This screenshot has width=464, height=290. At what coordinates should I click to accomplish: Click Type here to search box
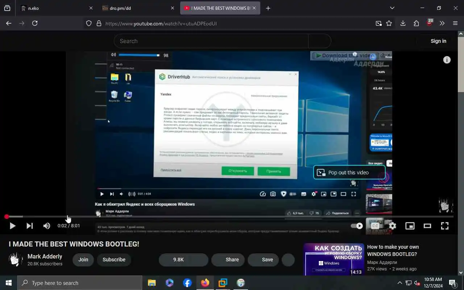point(80,283)
